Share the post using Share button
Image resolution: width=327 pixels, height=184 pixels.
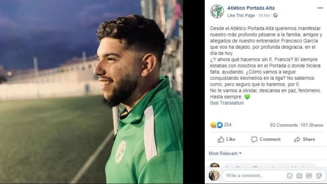click(305, 139)
